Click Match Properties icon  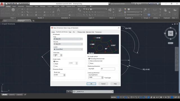(120, 10)
